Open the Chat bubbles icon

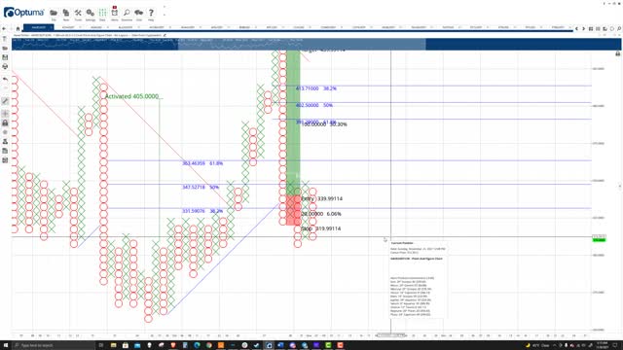point(138,13)
